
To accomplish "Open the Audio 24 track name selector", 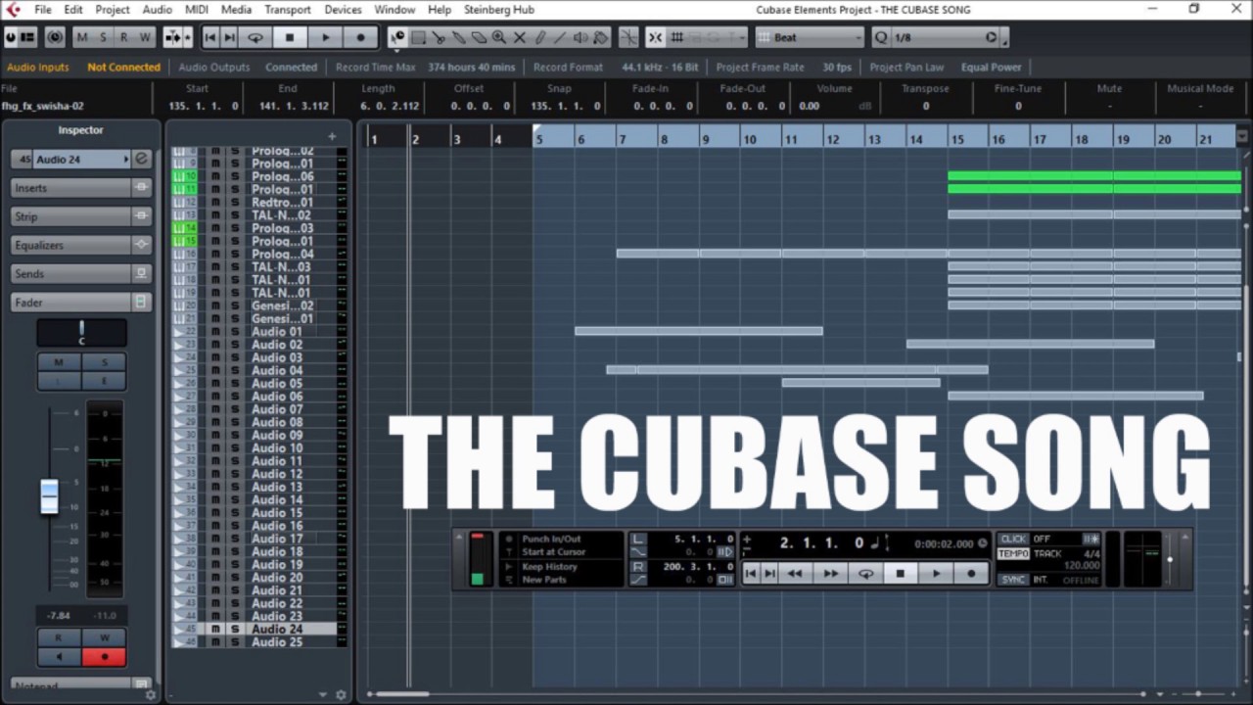I will 82,159.
